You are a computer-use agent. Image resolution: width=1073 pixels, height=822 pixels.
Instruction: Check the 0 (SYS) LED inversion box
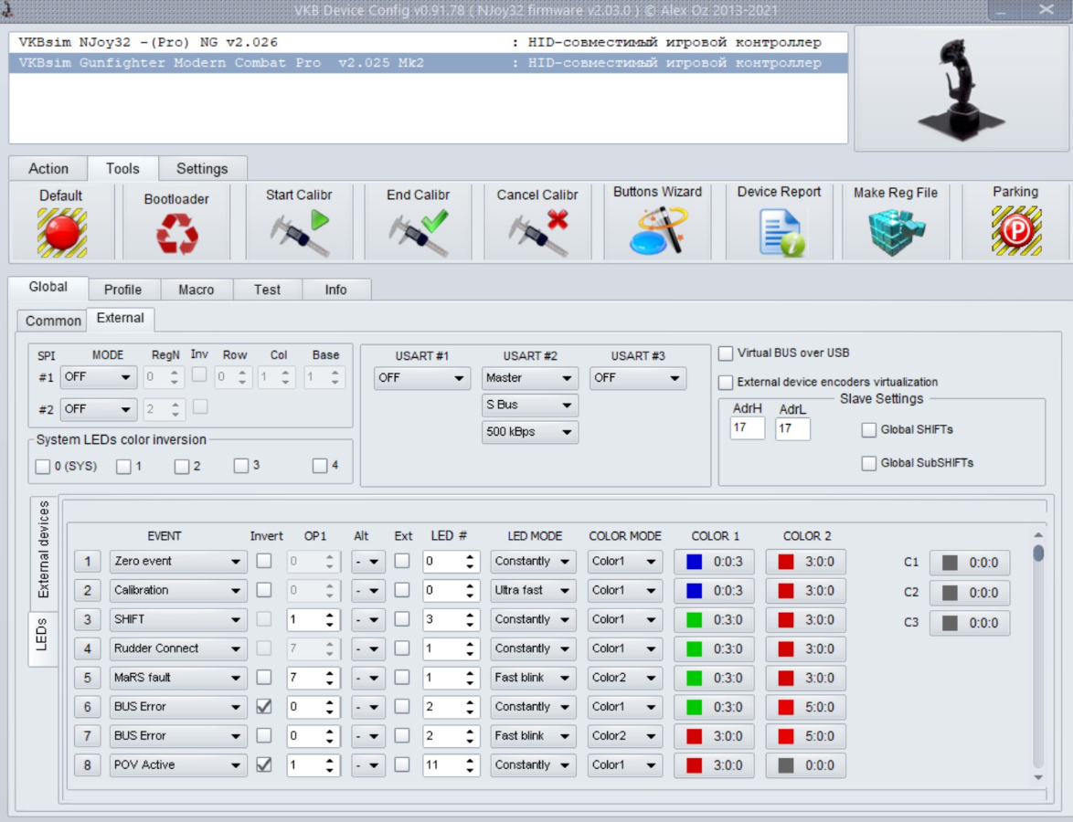43,467
